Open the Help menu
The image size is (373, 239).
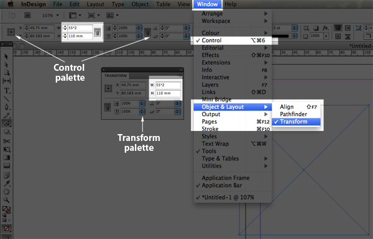231,4
